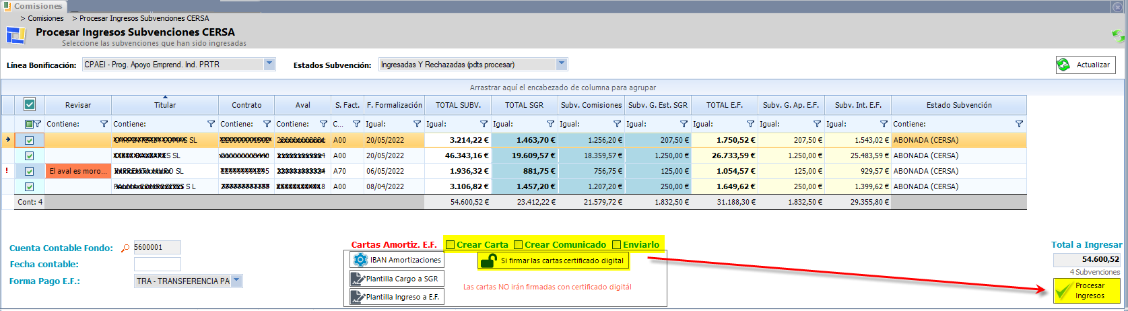Click the red exclamation warning on third row
The width and height of the screenshot is (1128, 311).
7,171
